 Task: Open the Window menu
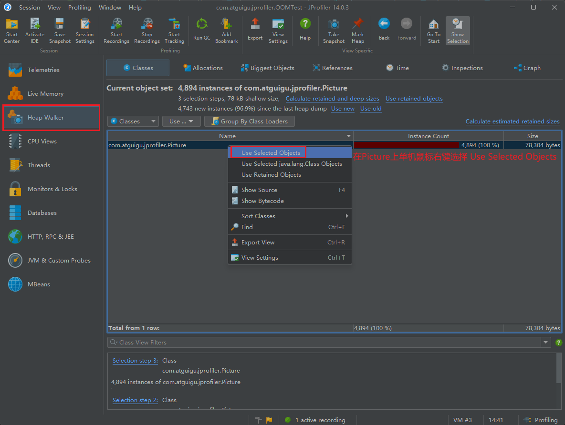click(110, 7)
